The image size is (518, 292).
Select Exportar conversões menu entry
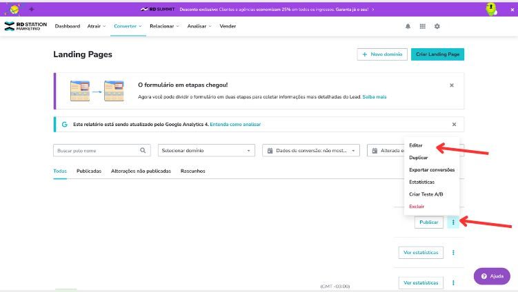432,169
